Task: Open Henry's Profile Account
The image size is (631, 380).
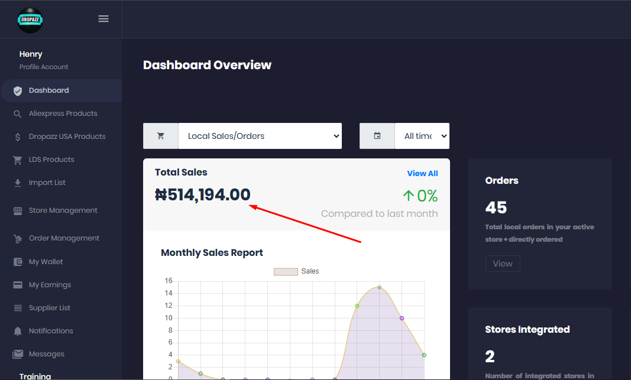Action: (44, 67)
